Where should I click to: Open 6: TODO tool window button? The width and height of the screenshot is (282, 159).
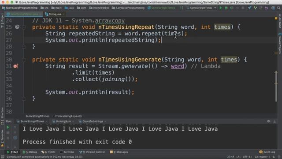coord(48,152)
